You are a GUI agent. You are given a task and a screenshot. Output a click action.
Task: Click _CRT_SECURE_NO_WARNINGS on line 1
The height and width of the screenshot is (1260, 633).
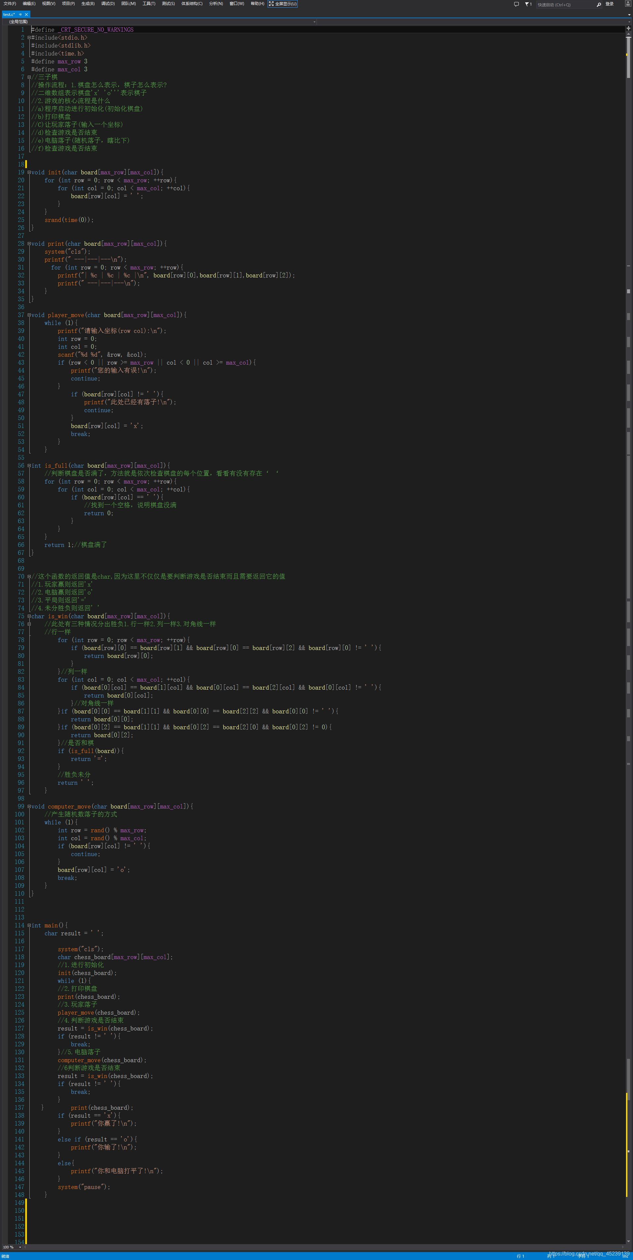point(96,30)
